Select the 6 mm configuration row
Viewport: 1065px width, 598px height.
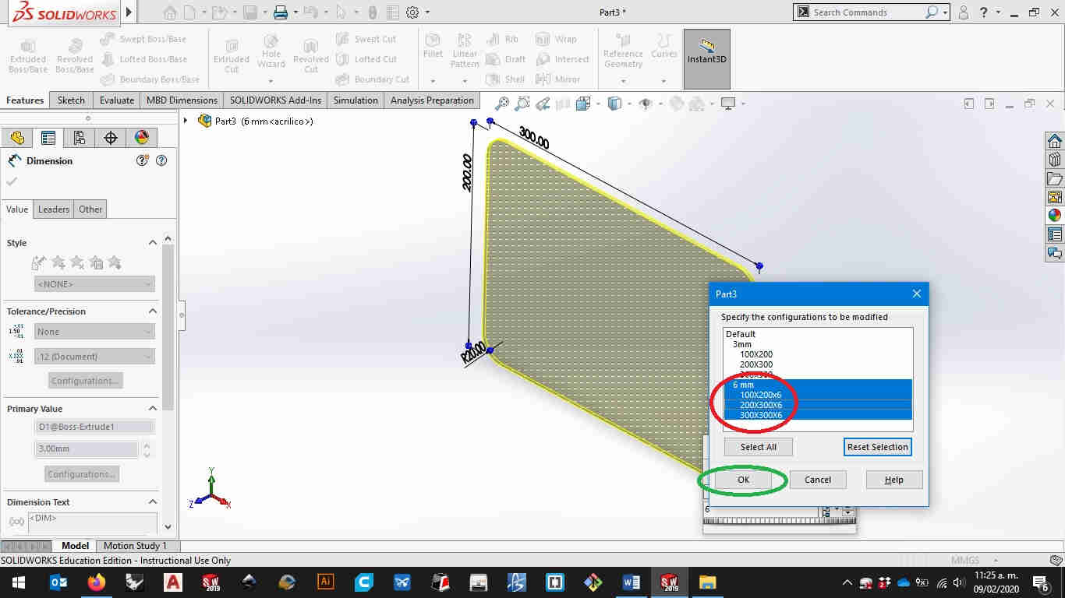[x=818, y=385]
